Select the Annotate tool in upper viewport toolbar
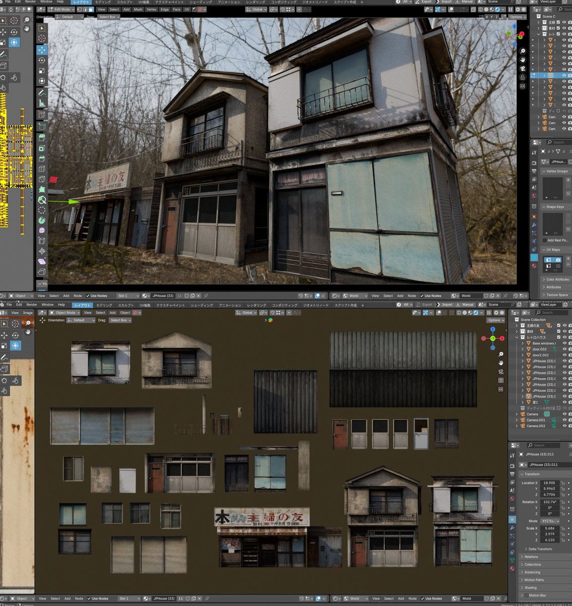The width and height of the screenshot is (572, 606). point(42,93)
